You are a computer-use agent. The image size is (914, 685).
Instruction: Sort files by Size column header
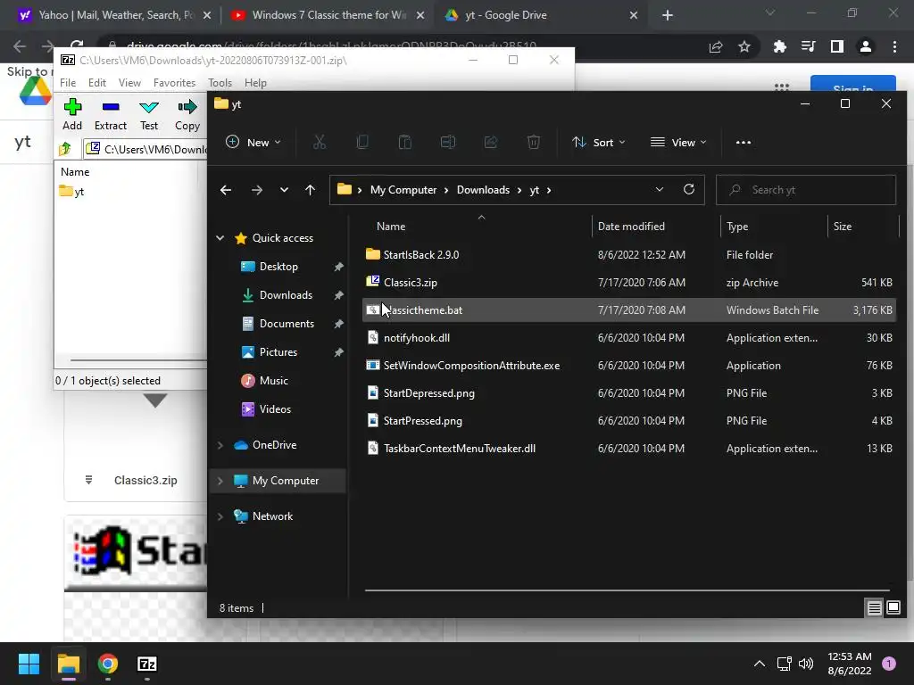pyautogui.click(x=863, y=226)
